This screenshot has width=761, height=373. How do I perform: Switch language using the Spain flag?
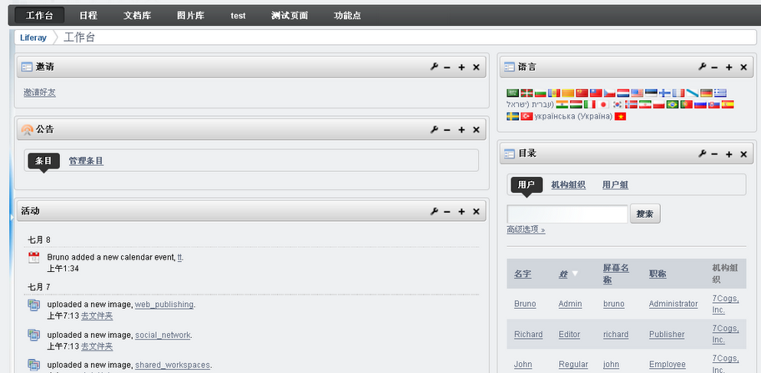click(728, 104)
